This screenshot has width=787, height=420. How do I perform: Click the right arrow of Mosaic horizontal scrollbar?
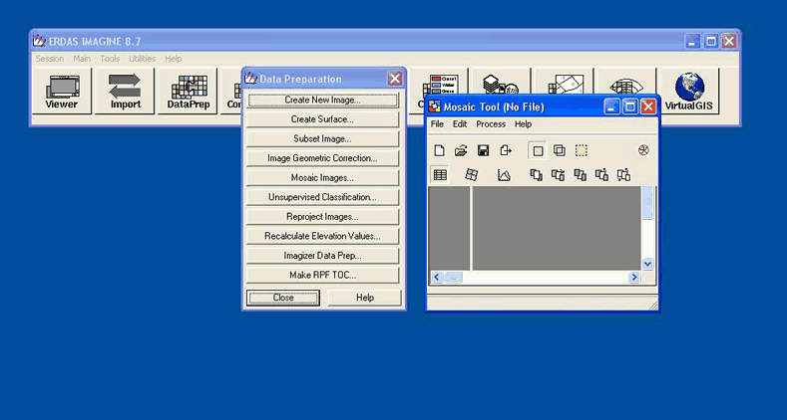634,277
